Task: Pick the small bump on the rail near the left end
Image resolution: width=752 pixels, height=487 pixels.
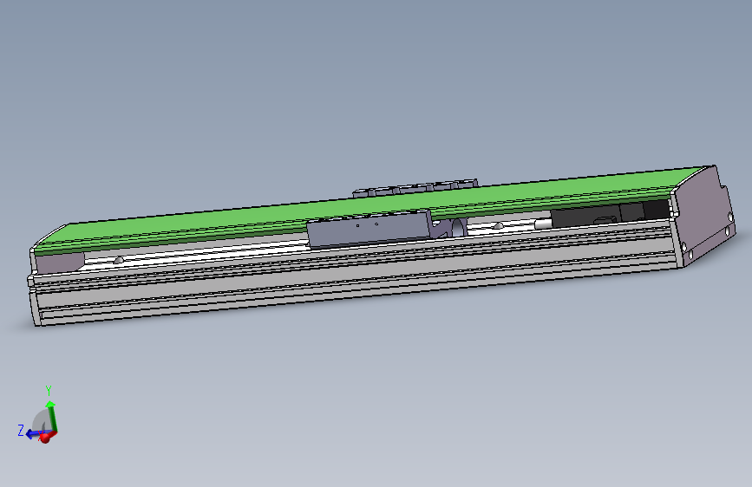Action: pyautogui.click(x=118, y=259)
